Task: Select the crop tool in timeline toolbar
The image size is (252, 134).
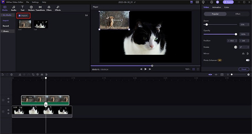Action: point(33,75)
